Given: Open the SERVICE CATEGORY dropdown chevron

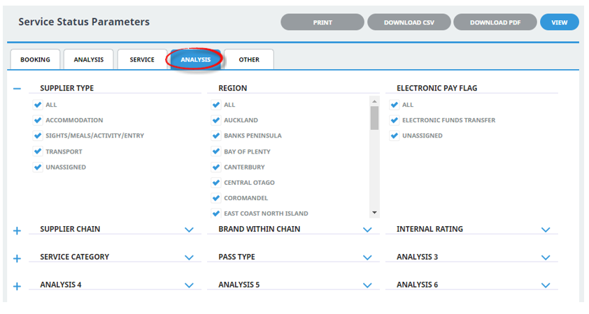Looking at the screenshot, I should [x=189, y=257].
